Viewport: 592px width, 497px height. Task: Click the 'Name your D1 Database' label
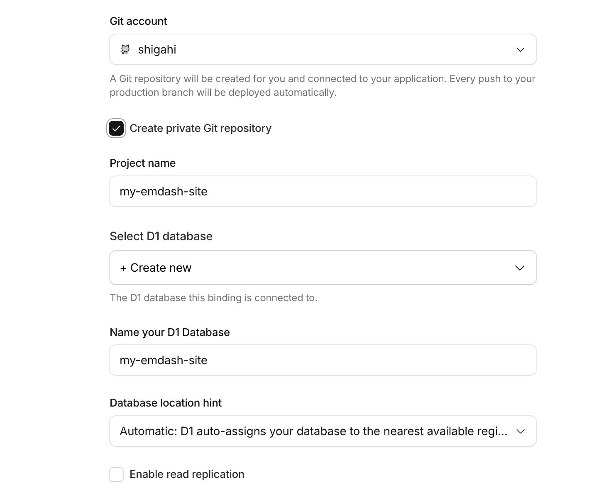tap(169, 332)
